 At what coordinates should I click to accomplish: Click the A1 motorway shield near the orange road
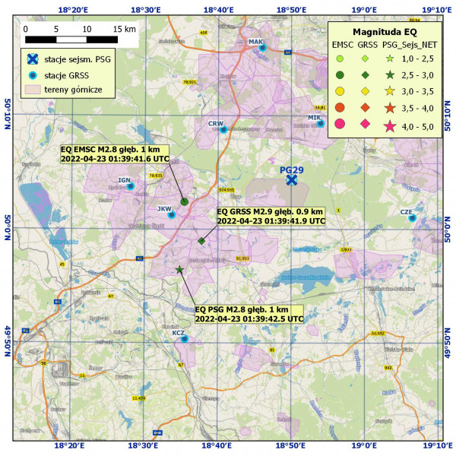(x=140, y=258)
